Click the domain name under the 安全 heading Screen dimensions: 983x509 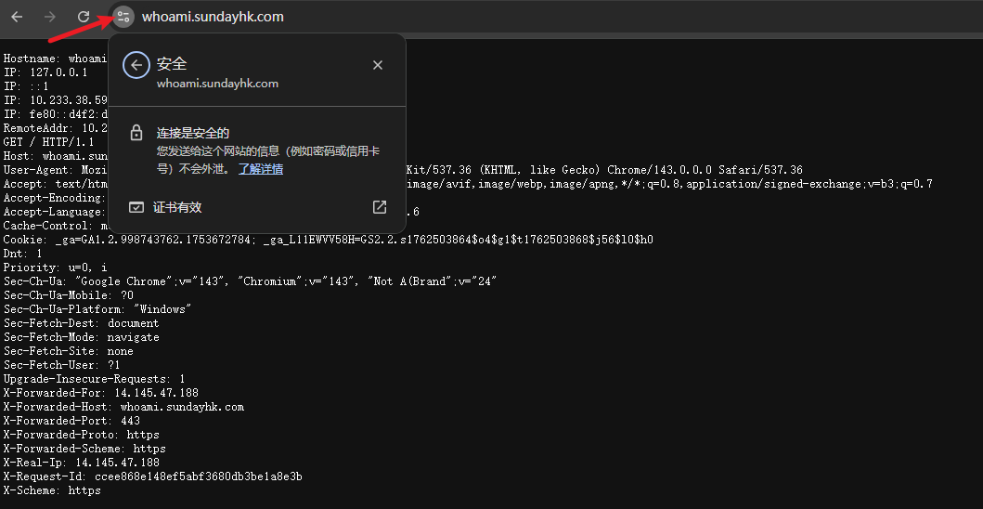217,84
